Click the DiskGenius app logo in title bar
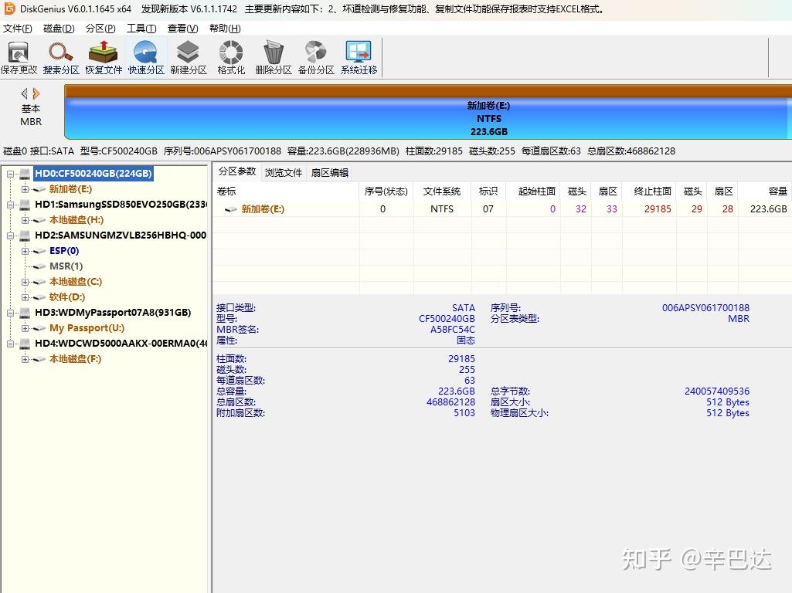Screen dimensions: 792x593 [x=9, y=8]
